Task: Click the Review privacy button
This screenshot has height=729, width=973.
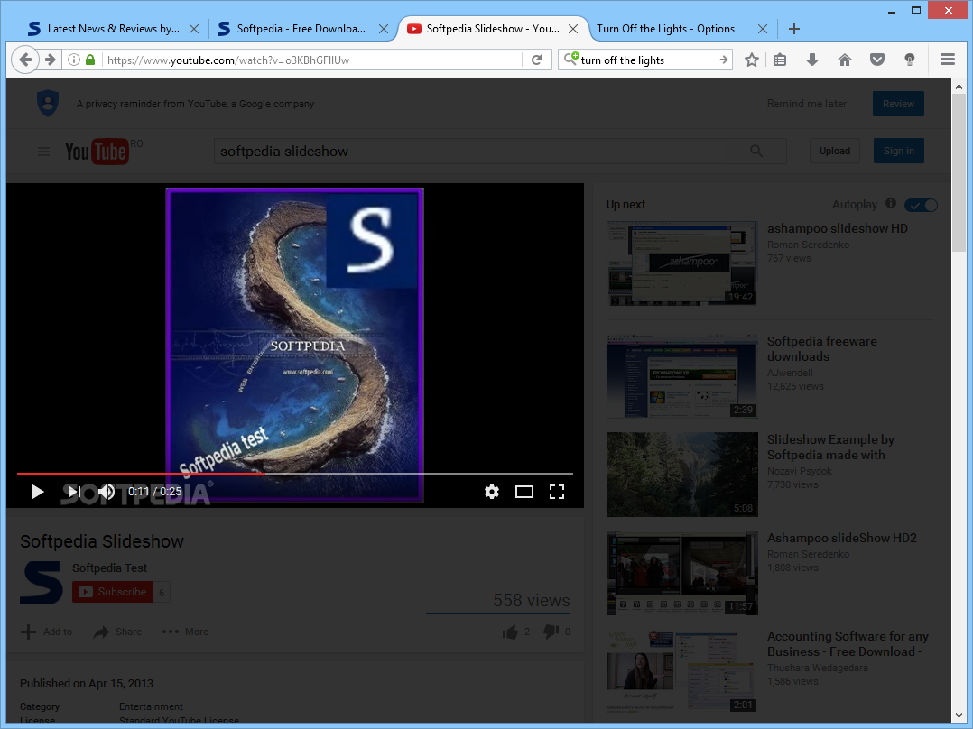Action: (898, 104)
